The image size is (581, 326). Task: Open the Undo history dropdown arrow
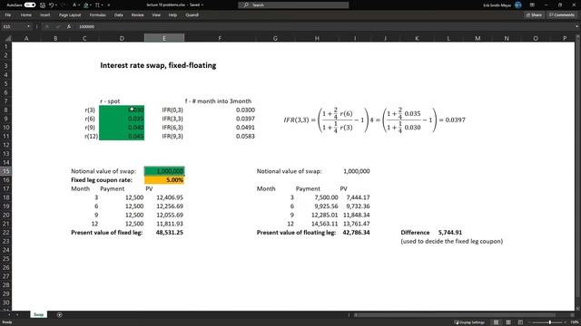pyautogui.click(x=56, y=5)
